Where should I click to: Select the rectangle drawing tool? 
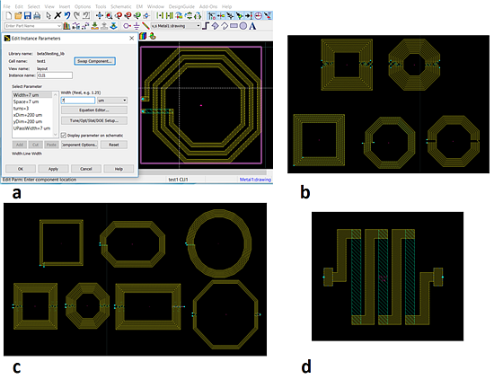coord(234,26)
